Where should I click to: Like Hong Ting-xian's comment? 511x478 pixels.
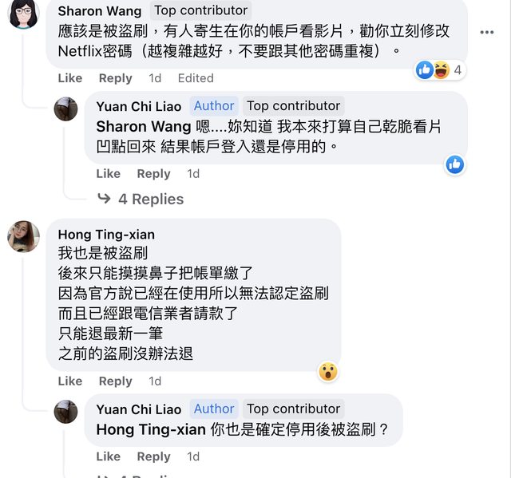70,381
